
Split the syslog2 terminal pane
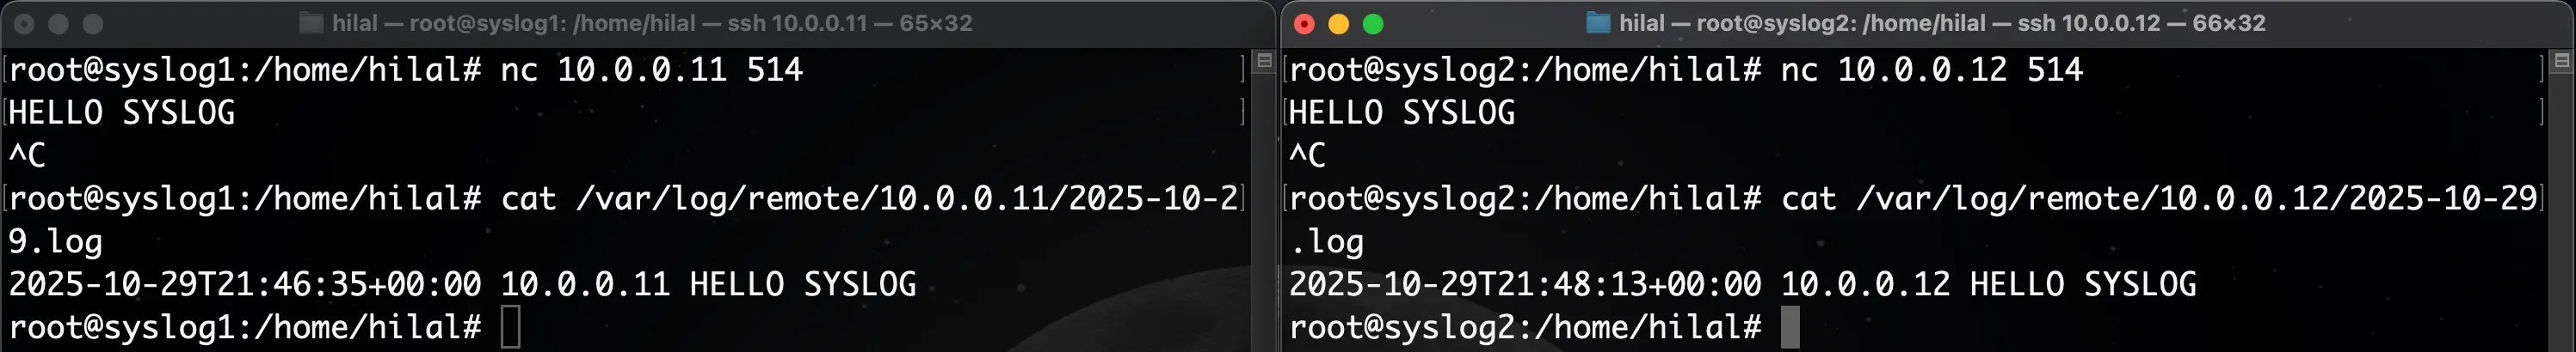(x=2561, y=61)
